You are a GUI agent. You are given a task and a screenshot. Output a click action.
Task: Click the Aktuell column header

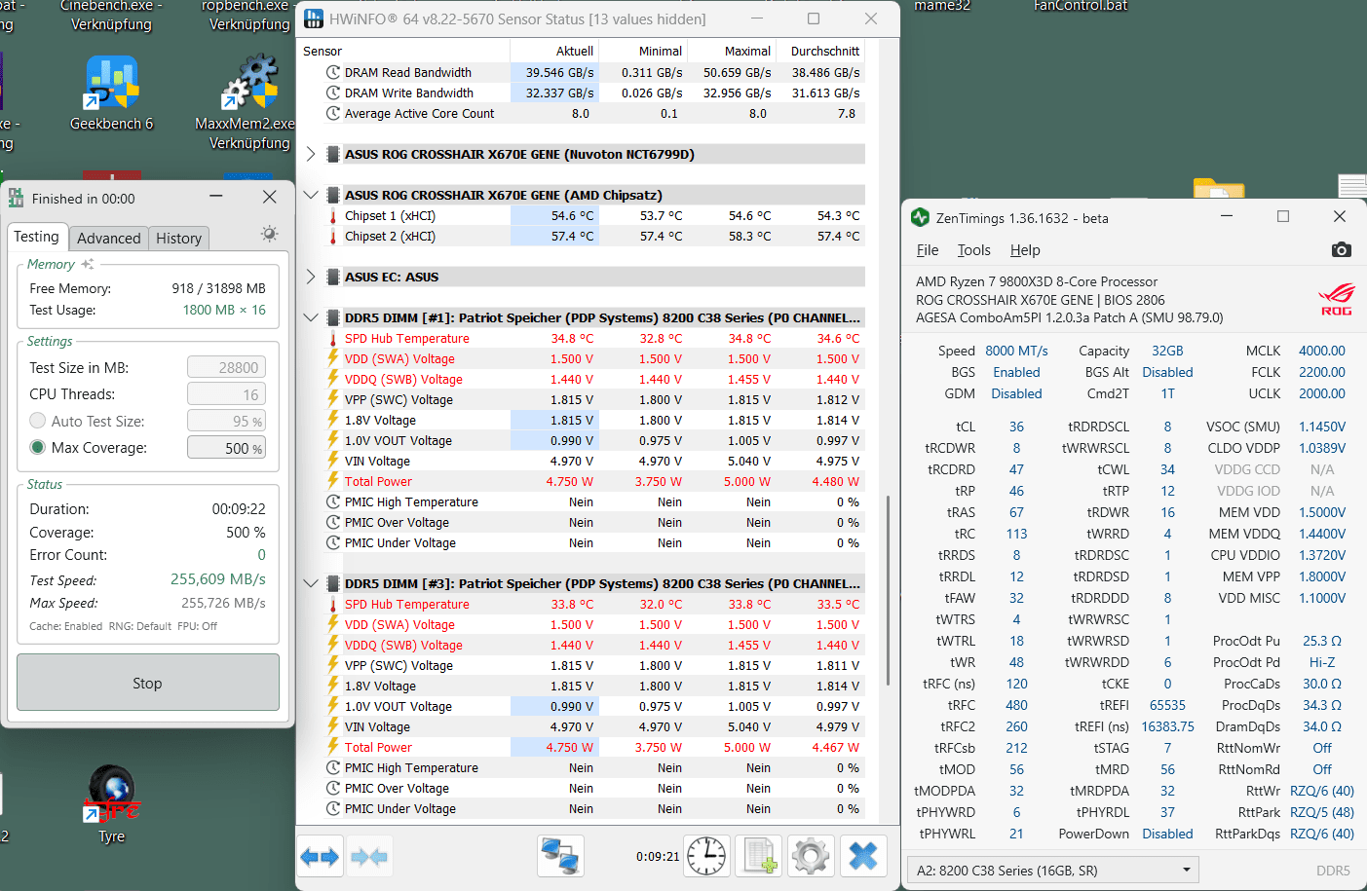point(554,52)
